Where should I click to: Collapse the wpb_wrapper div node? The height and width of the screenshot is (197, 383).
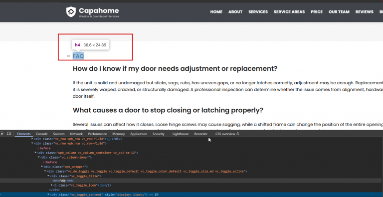(42, 167)
